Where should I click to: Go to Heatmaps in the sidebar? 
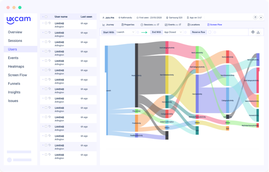click(x=16, y=66)
